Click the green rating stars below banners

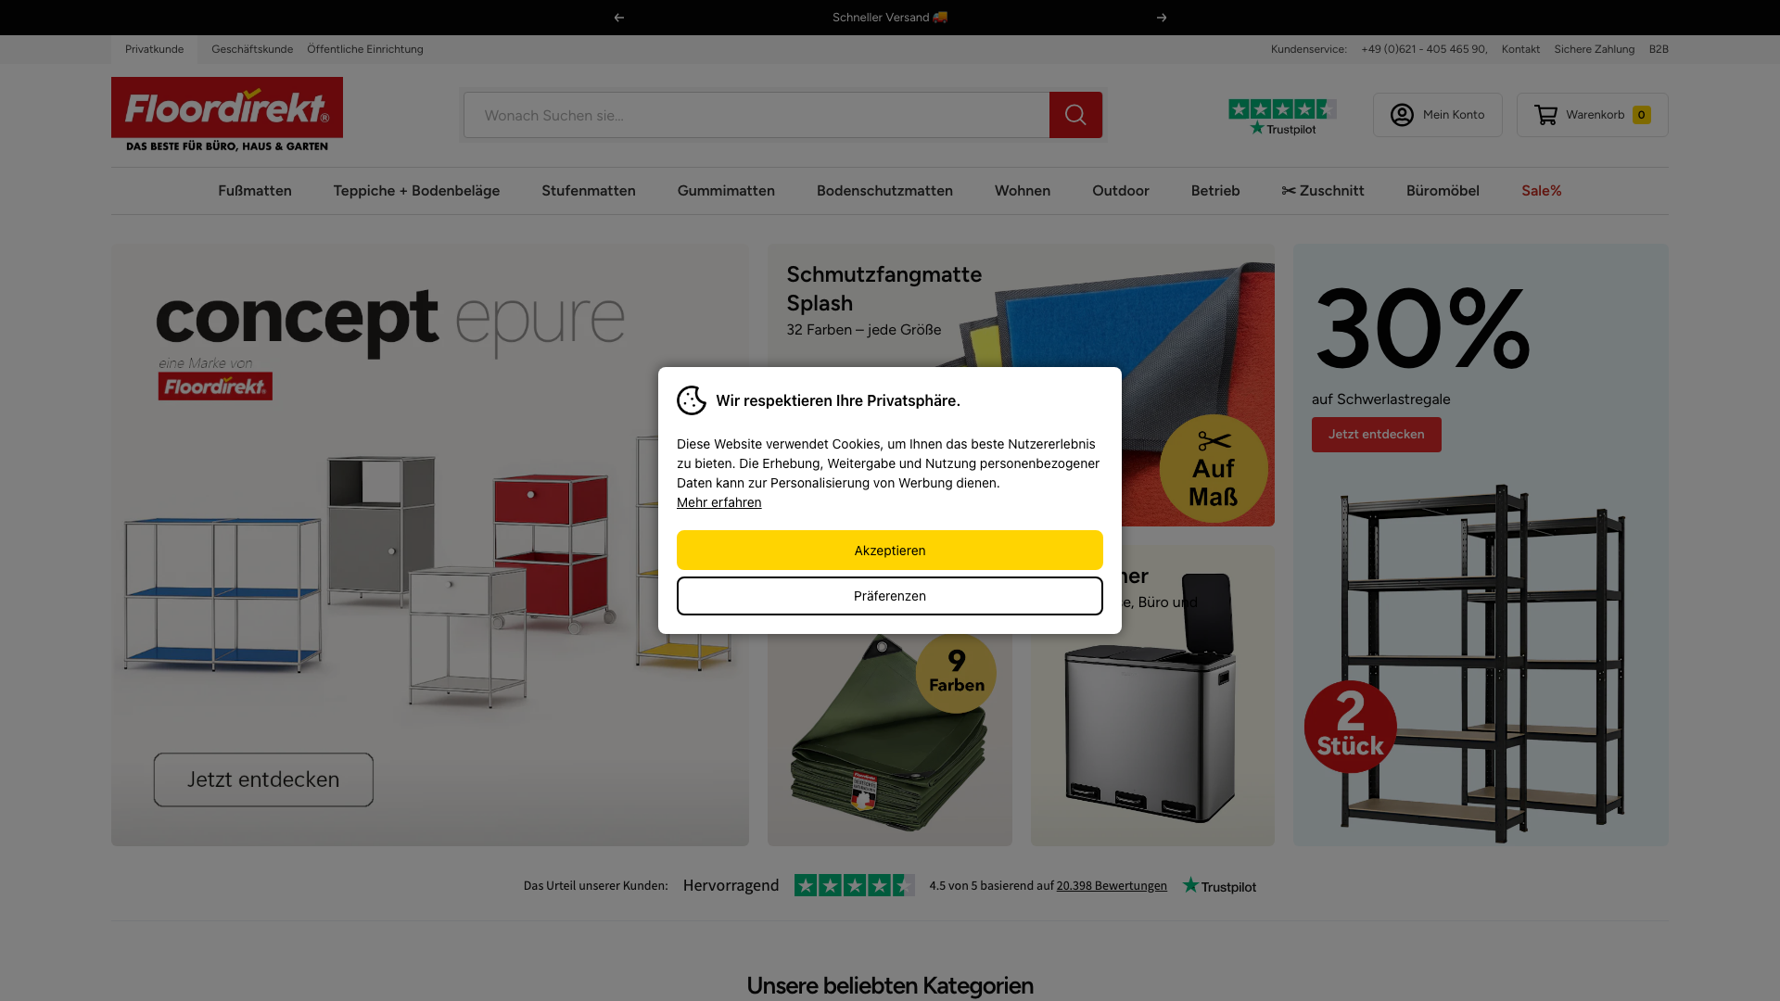click(x=855, y=885)
